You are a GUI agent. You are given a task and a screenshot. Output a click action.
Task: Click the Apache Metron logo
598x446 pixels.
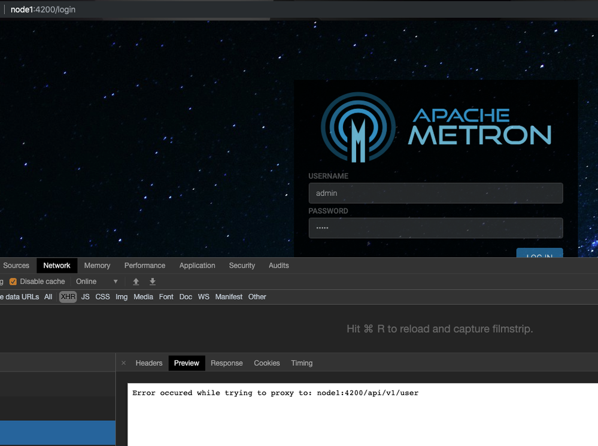tap(436, 128)
